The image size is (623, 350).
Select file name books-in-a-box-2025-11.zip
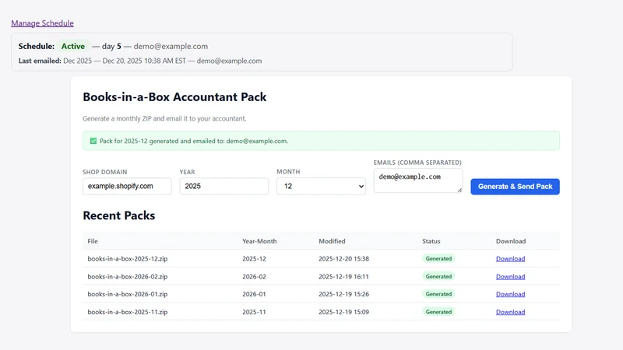(128, 312)
